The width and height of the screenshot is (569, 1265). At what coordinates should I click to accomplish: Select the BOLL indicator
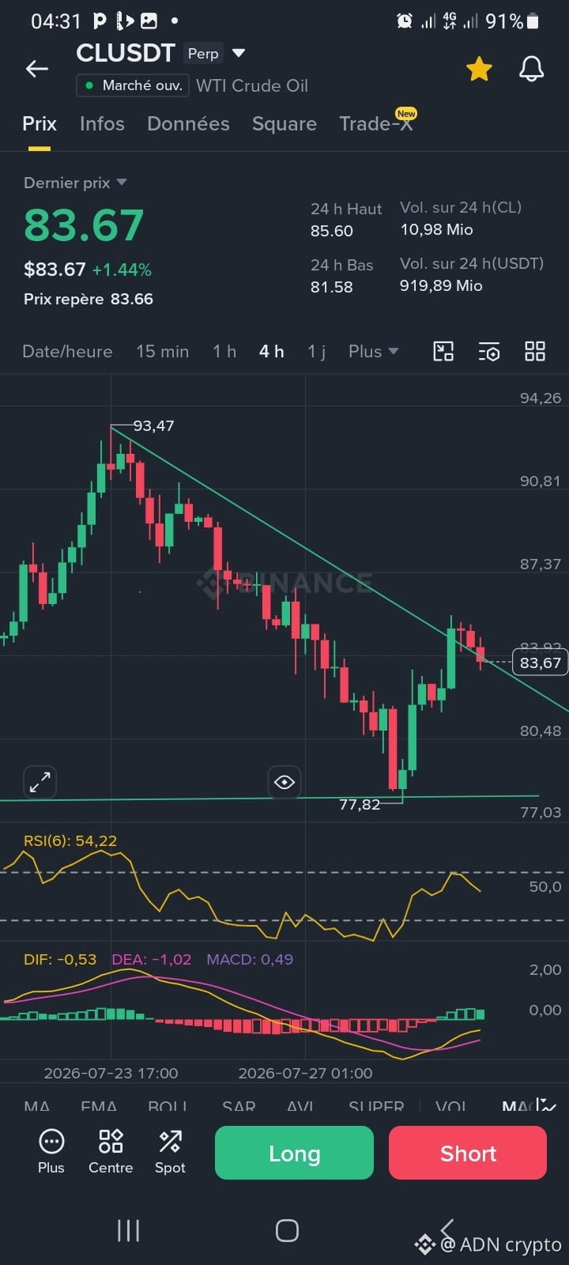pyautogui.click(x=168, y=1105)
